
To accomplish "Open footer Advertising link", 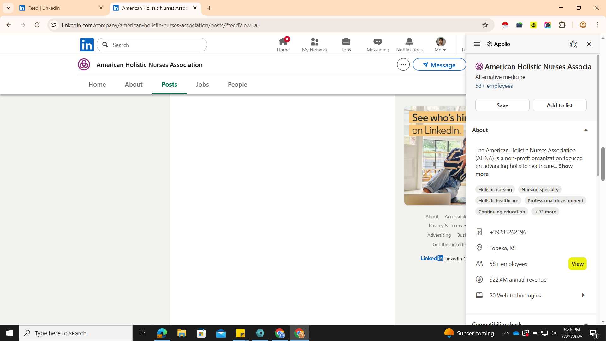I will 439,235.
